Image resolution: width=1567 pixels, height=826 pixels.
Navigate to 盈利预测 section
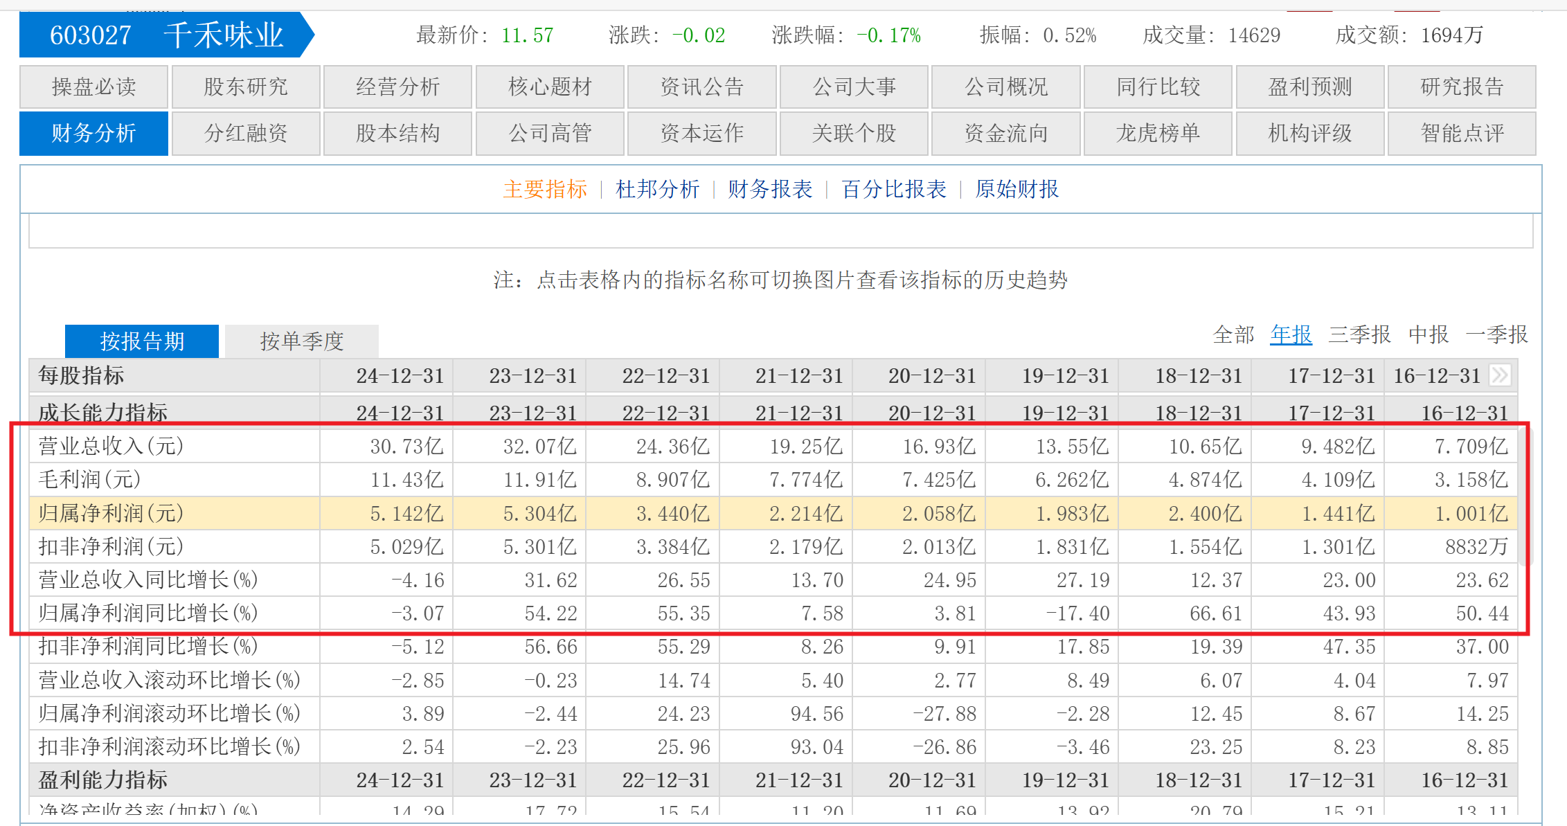1309,87
